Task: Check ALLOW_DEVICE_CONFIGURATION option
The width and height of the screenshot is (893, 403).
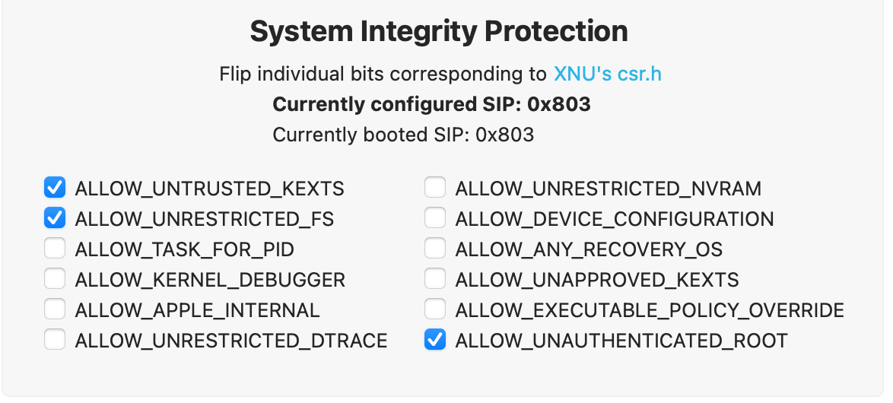Action: coord(434,218)
